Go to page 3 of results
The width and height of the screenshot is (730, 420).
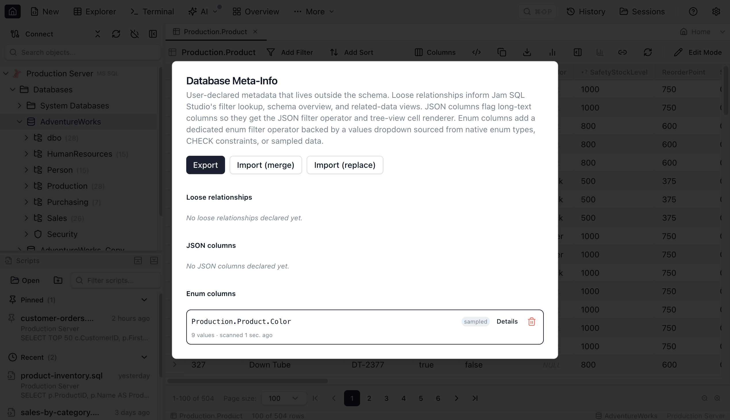point(386,398)
